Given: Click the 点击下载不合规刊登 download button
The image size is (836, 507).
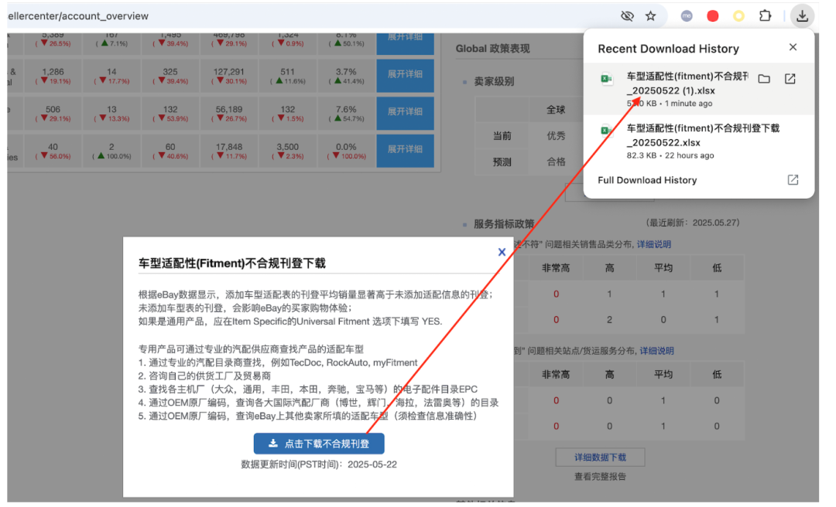Looking at the screenshot, I should click(320, 444).
